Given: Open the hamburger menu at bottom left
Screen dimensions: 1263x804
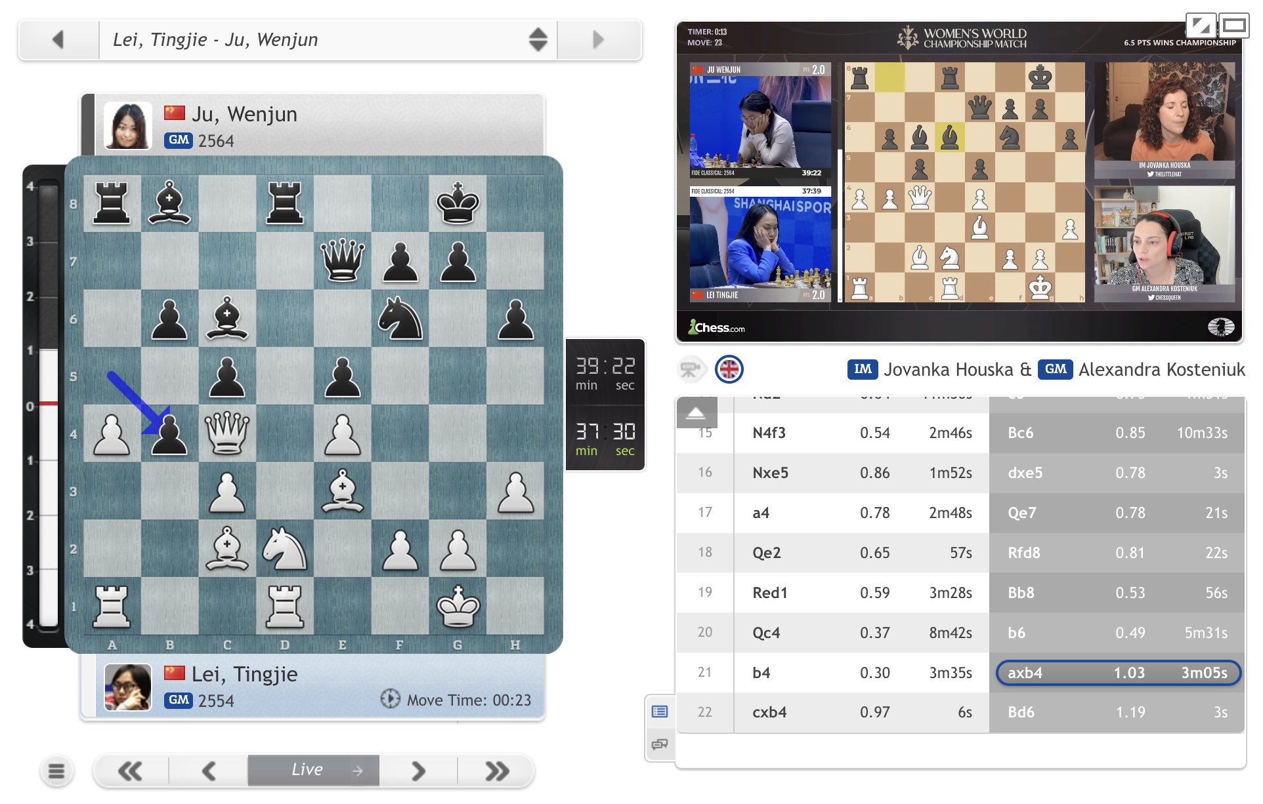Looking at the screenshot, I should coord(56,771).
